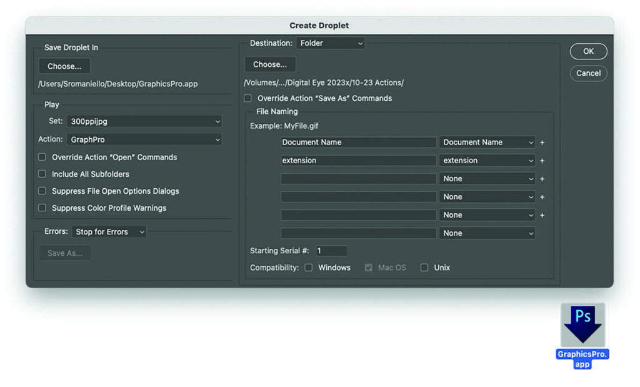Image resolution: width=640 pixels, height=387 pixels.
Task: Click the GraphicsPro.app droplet icon
Action: click(x=582, y=325)
